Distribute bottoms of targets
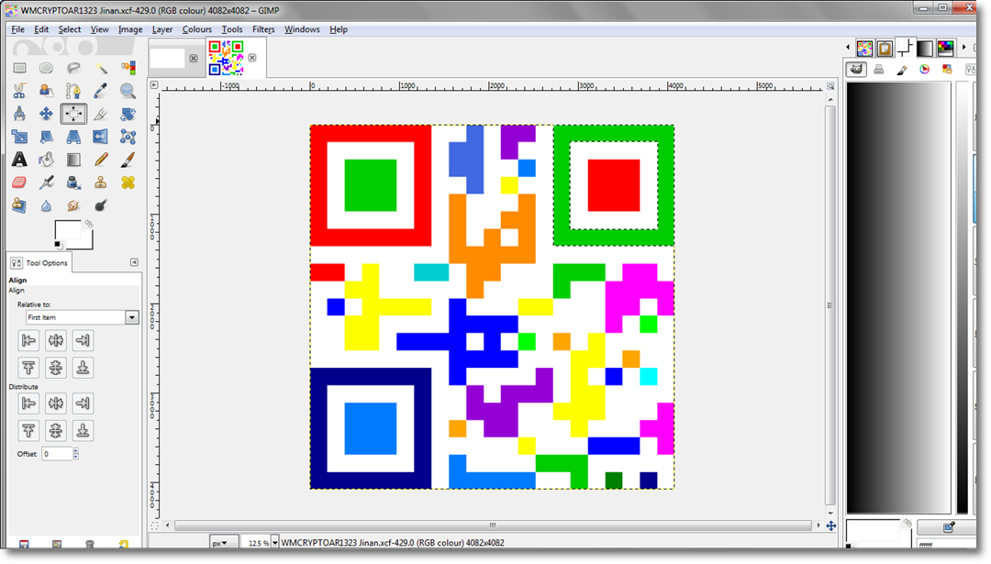This screenshot has height=564, width=991. click(83, 431)
